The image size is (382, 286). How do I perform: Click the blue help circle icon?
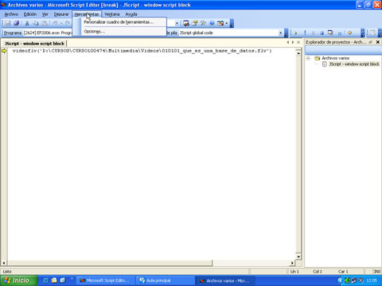point(212,23)
